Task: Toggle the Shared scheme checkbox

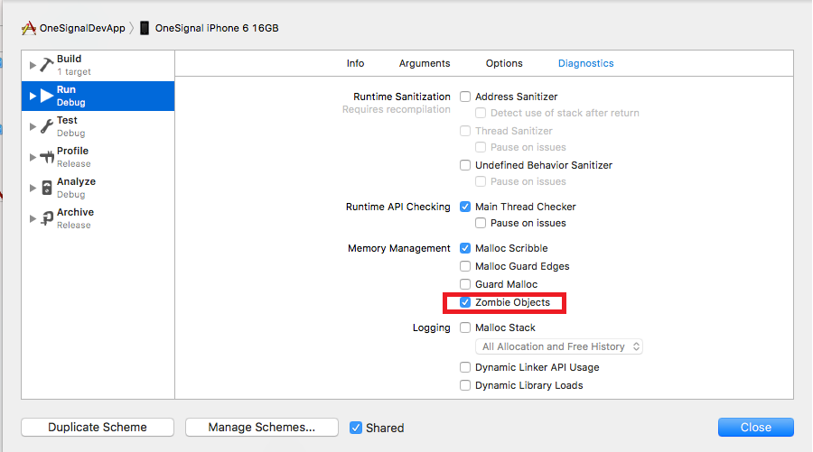Action: coord(356,428)
